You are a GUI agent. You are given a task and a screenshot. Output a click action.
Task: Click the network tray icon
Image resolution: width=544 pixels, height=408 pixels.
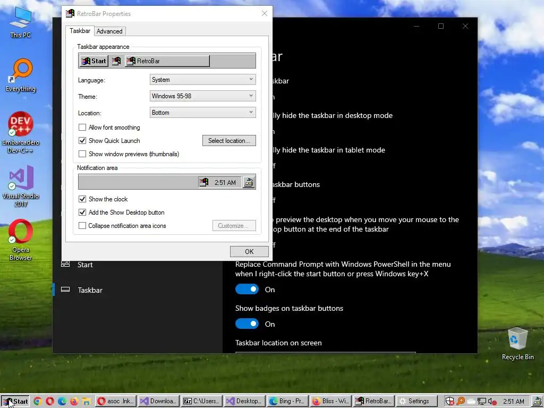pos(481,402)
